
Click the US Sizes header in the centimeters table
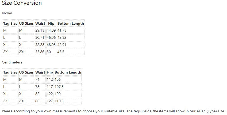[x=26, y=72]
